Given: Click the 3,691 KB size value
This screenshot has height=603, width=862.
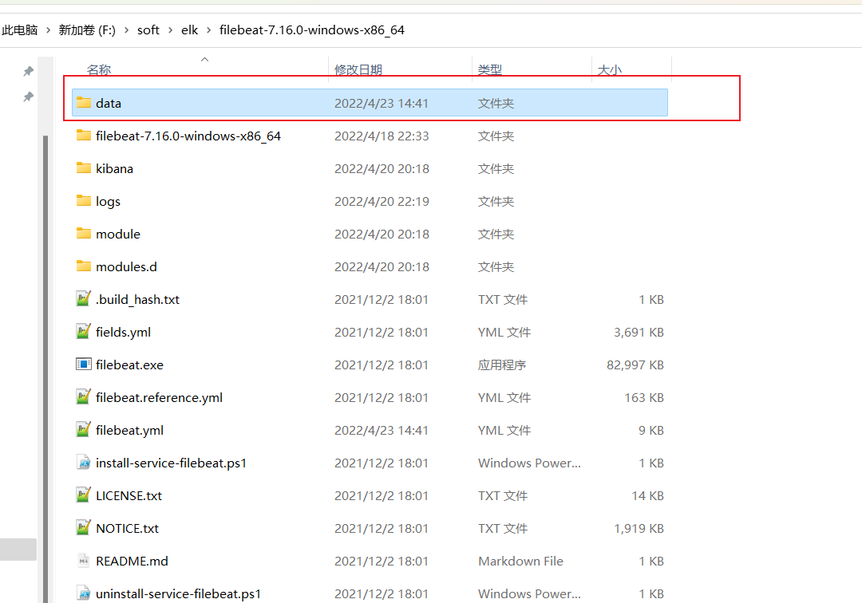Looking at the screenshot, I should click(639, 333).
